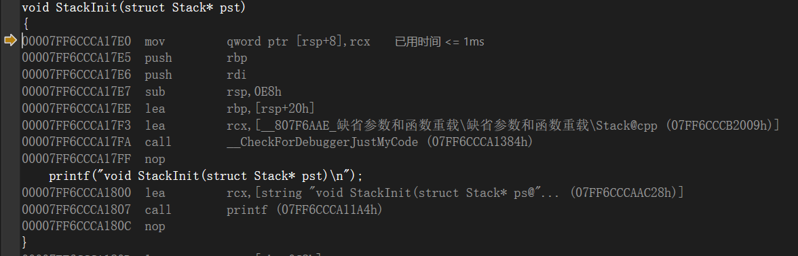Click breakpoint margin beside sub rsp line
798x256 pixels.
pos(10,92)
